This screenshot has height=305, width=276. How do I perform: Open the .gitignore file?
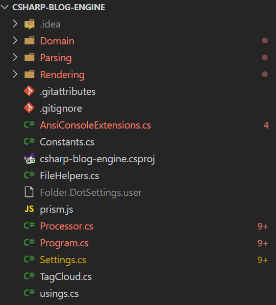[61, 108]
